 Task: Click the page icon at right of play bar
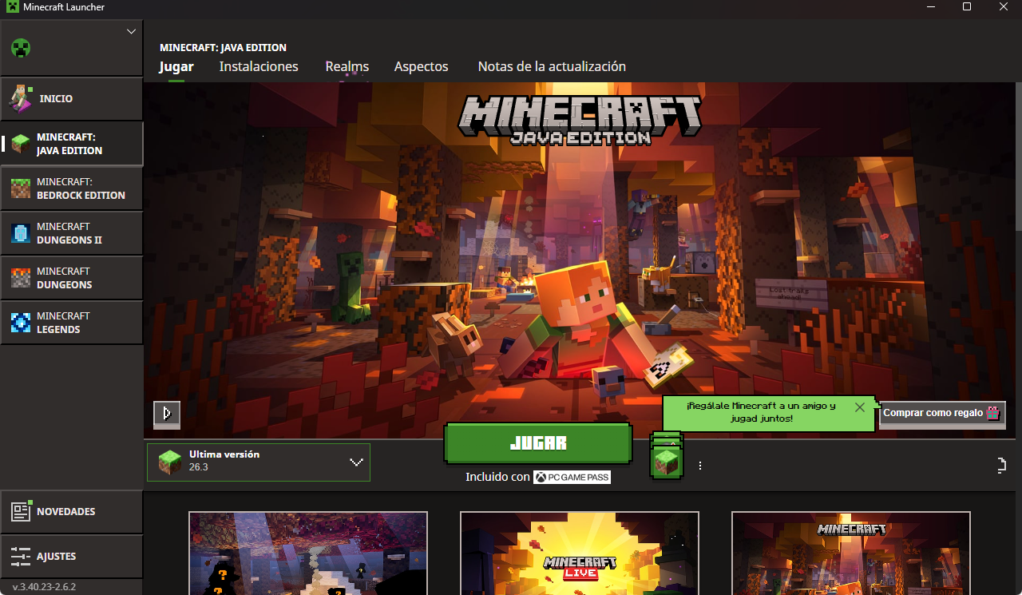click(x=1001, y=466)
